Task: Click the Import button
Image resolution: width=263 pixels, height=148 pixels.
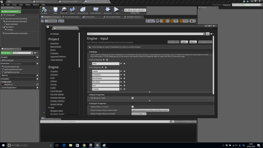Action: click(193, 42)
